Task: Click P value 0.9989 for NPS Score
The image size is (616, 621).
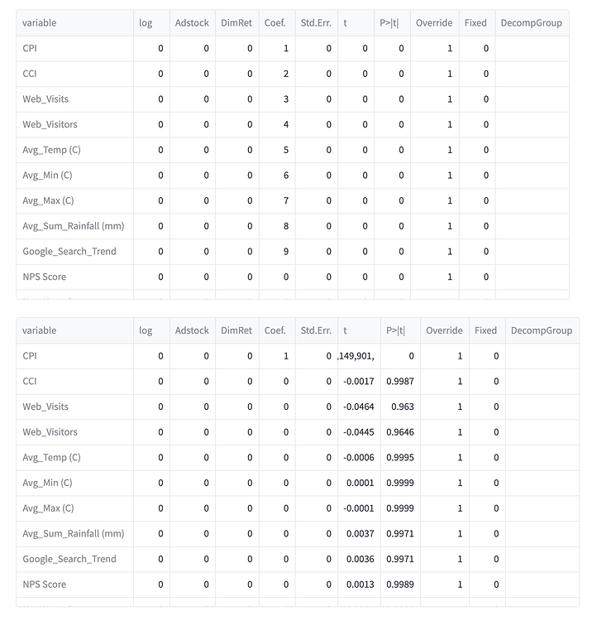Action: (400, 585)
